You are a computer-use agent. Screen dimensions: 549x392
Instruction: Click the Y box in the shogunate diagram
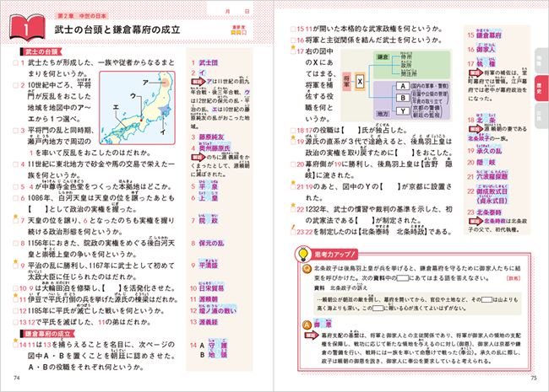click(x=403, y=111)
